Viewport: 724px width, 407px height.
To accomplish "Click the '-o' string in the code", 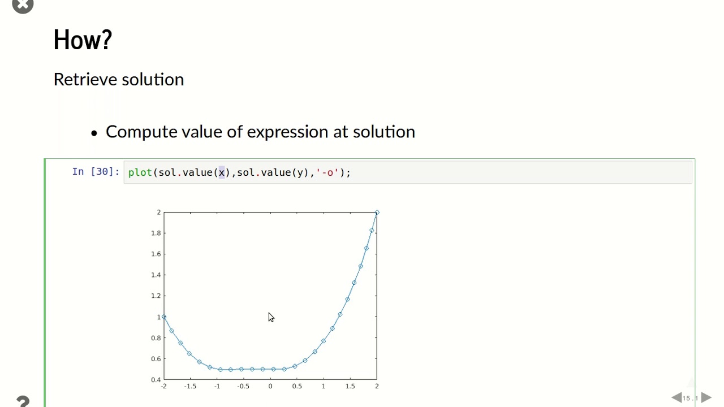I will (327, 172).
